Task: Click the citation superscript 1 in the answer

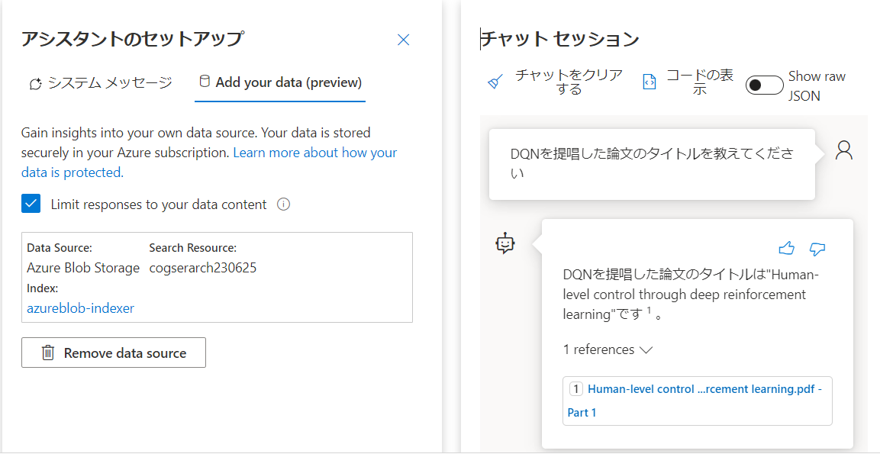Action: pos(648,312)
